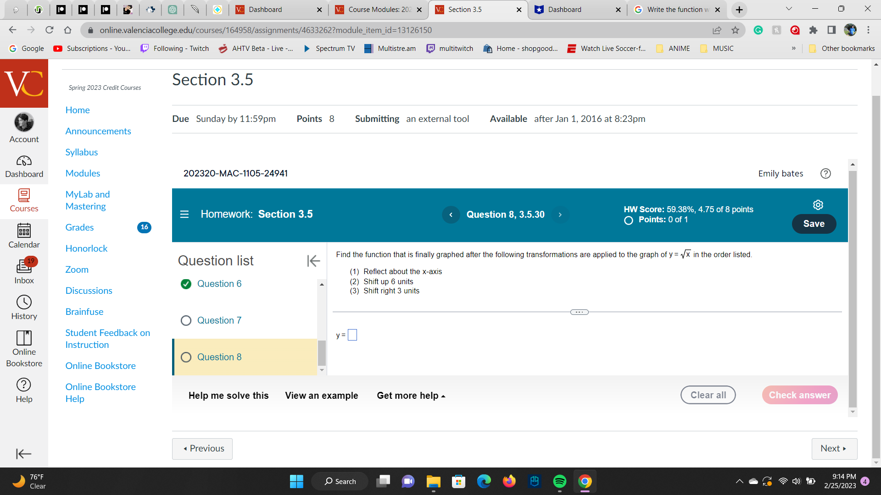Image resolution: width=881 pixels, height=495 pixels.
Task: Open the Account panel in Canvas sidebar
Action: 24,127
